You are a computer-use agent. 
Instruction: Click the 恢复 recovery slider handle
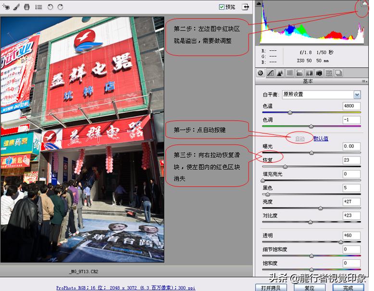tap(285, 166)
